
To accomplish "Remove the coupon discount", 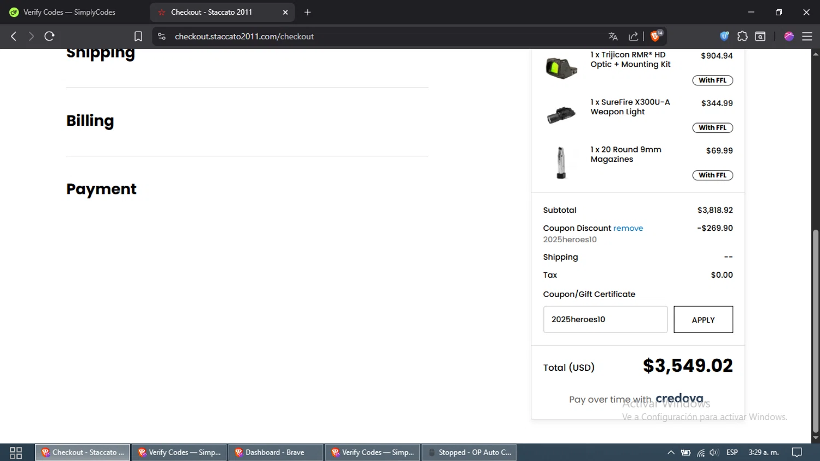I will tap(628, 228).
